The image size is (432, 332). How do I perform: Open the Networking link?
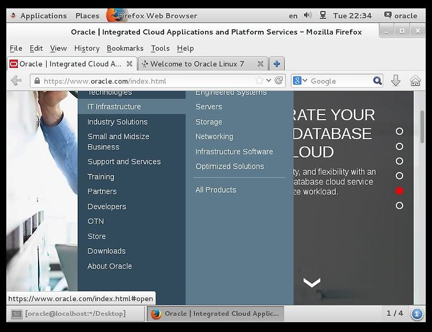(x=214, y=136)
